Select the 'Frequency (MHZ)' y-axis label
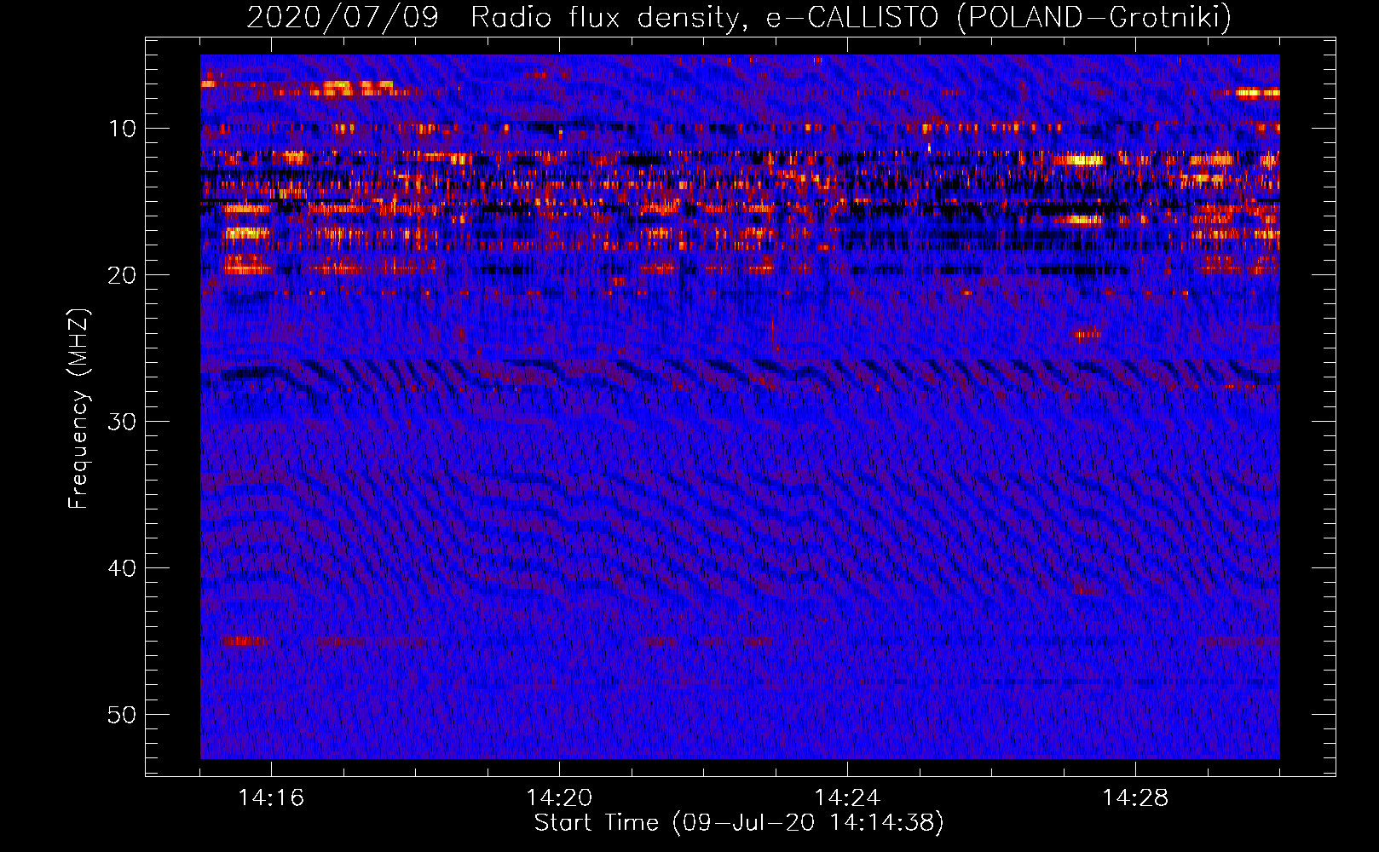 78,408
